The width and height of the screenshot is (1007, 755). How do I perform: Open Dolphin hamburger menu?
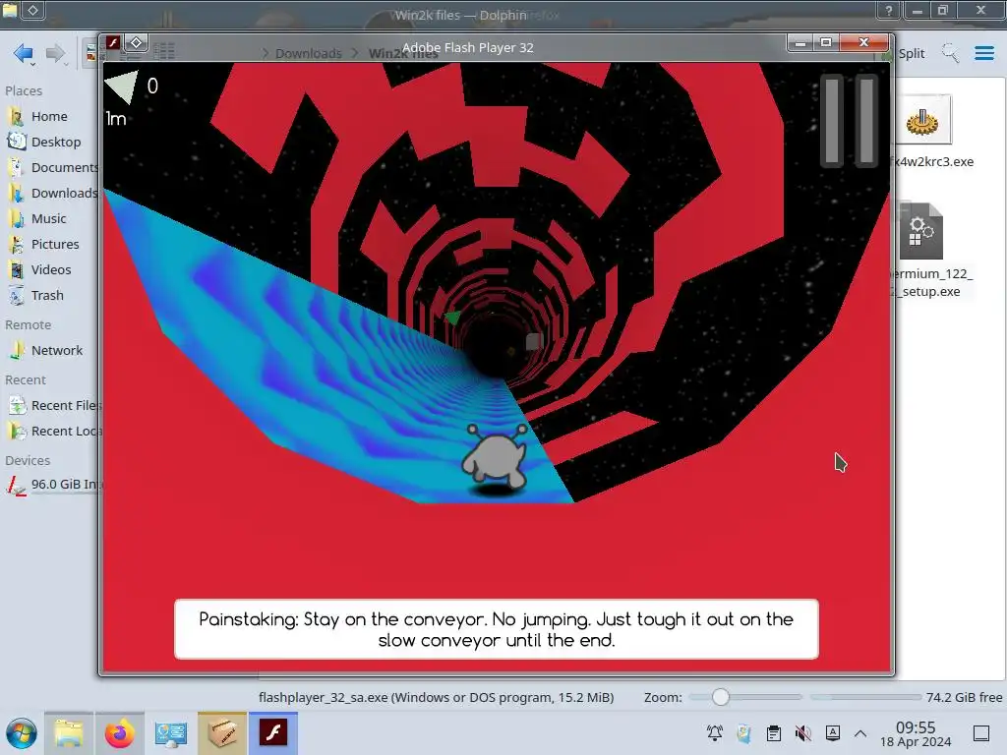click(983, 53)
